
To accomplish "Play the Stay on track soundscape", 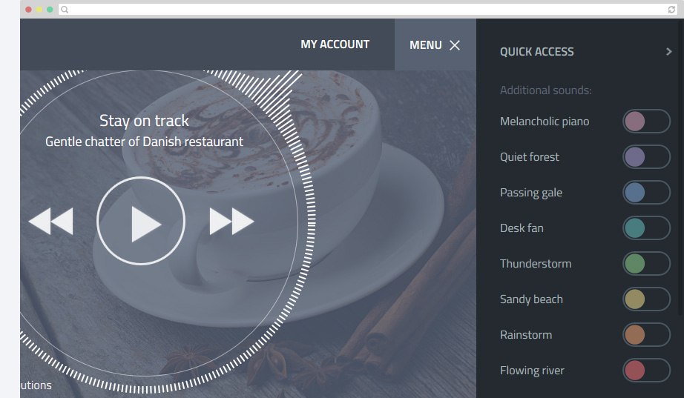I will 141,221.
